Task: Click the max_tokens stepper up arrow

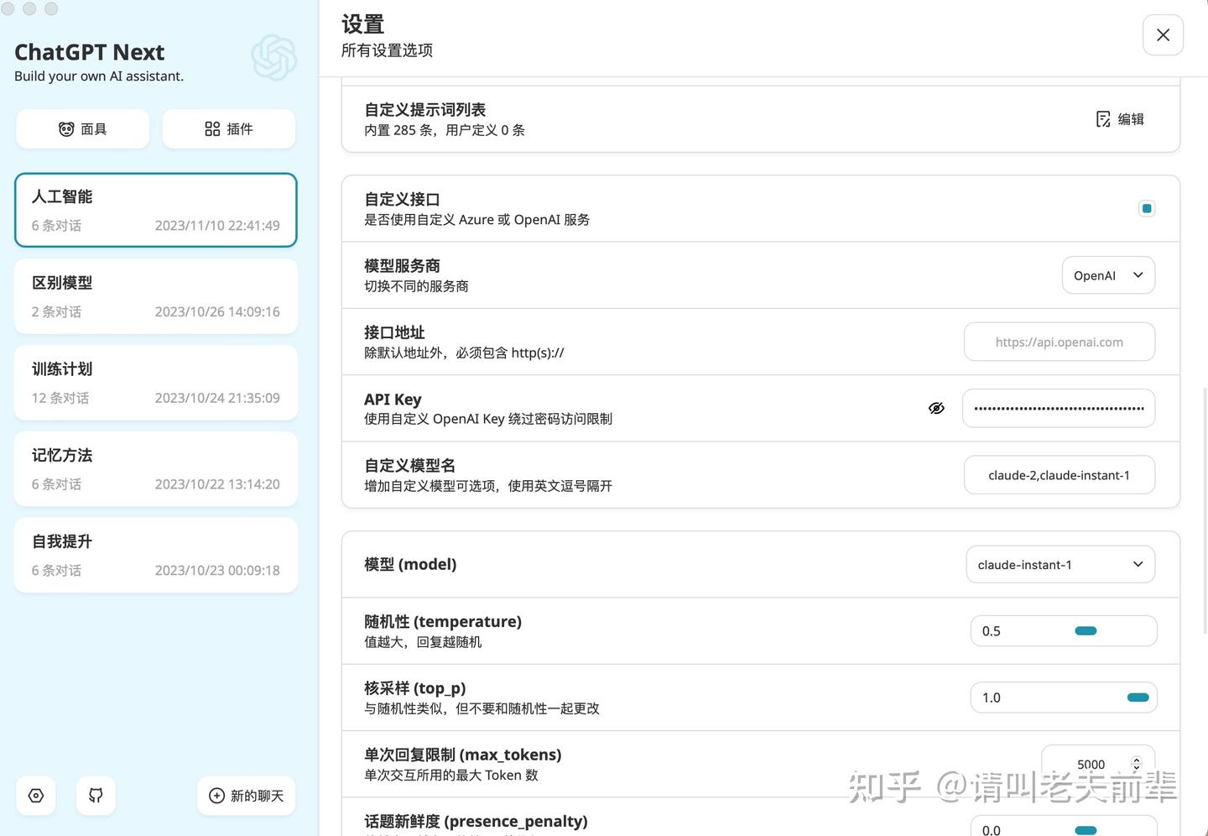Action: (1137, 758)
